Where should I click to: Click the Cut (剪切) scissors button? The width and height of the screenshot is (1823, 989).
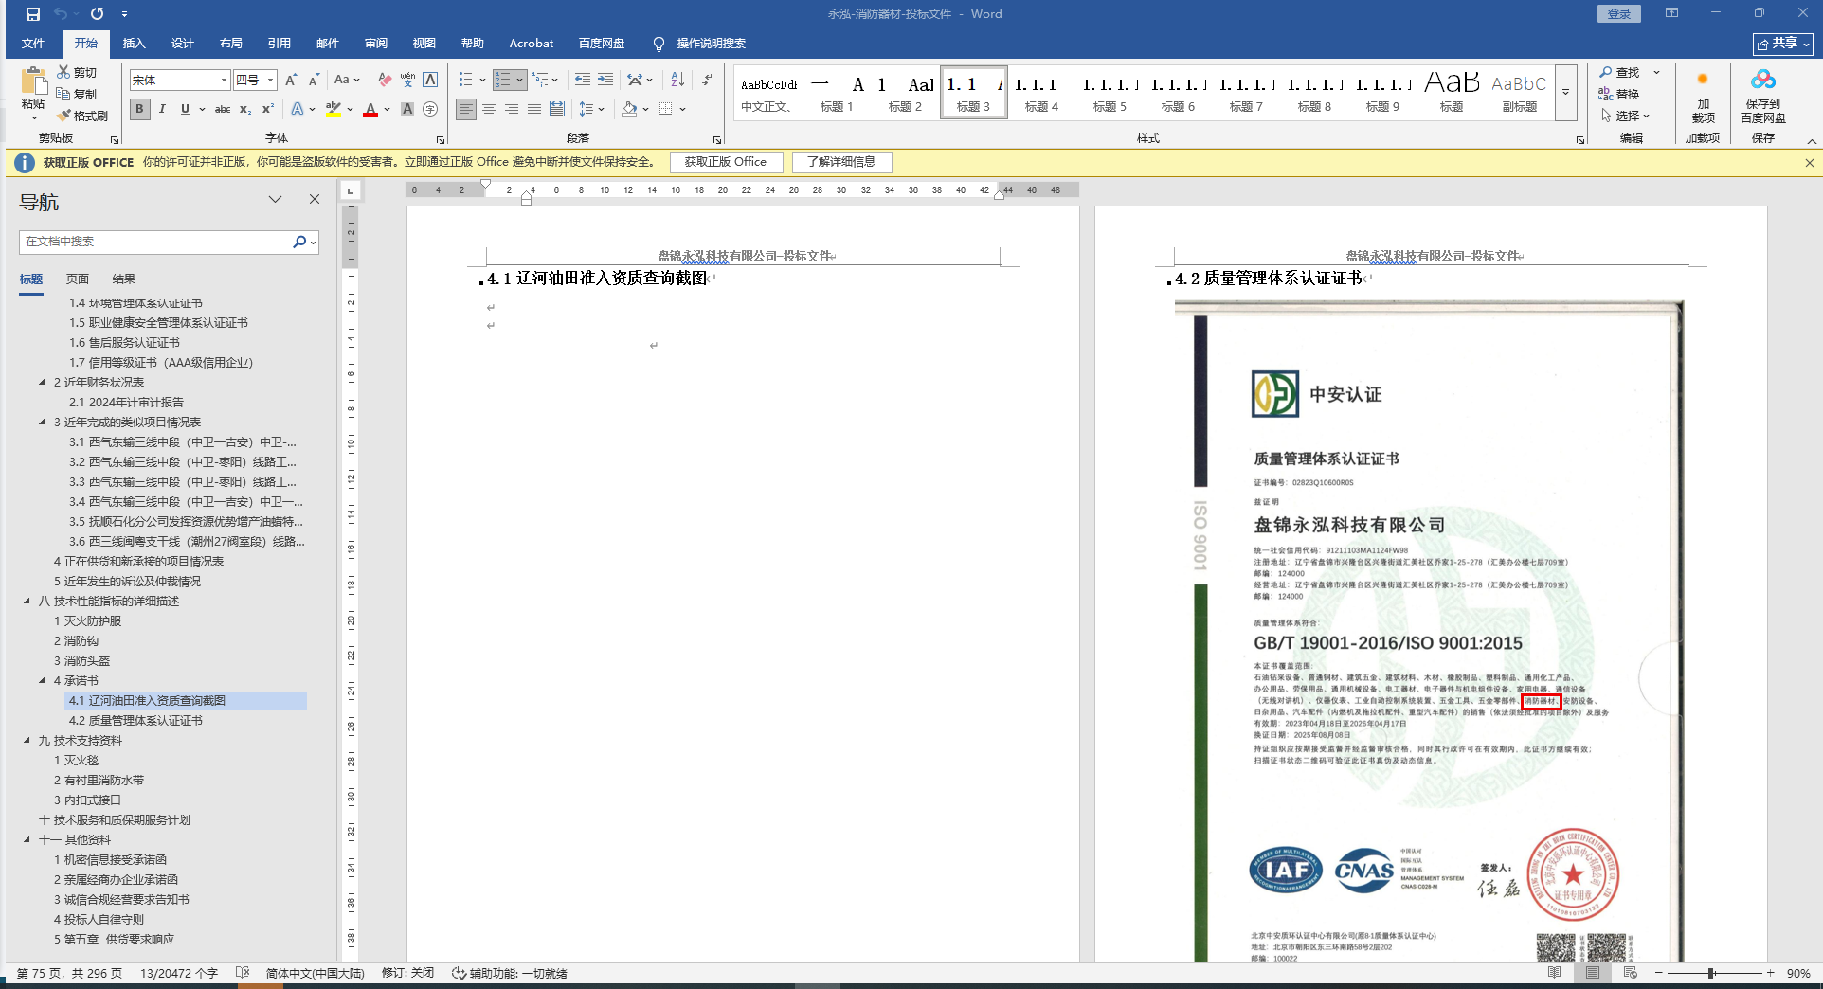(x=77, y=72)
